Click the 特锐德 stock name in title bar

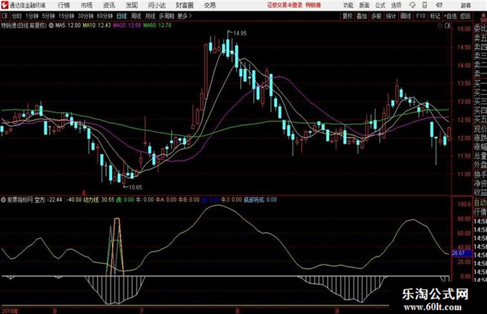point(313,5)
